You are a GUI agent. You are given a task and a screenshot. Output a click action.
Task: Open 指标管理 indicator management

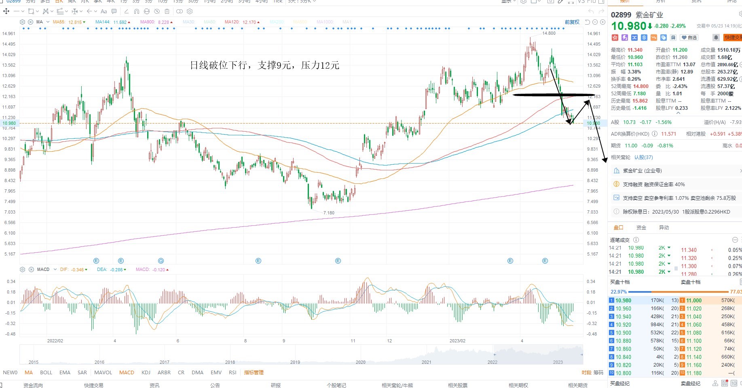254,373
